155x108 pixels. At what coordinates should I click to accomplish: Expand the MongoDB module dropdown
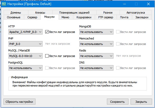[x=96, y=32]
